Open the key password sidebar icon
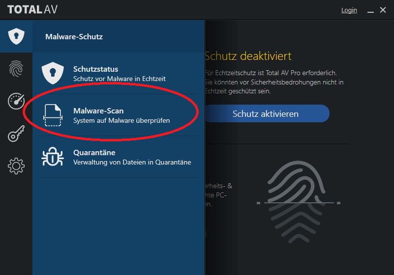The image size is (394, 275). (16, 134)
